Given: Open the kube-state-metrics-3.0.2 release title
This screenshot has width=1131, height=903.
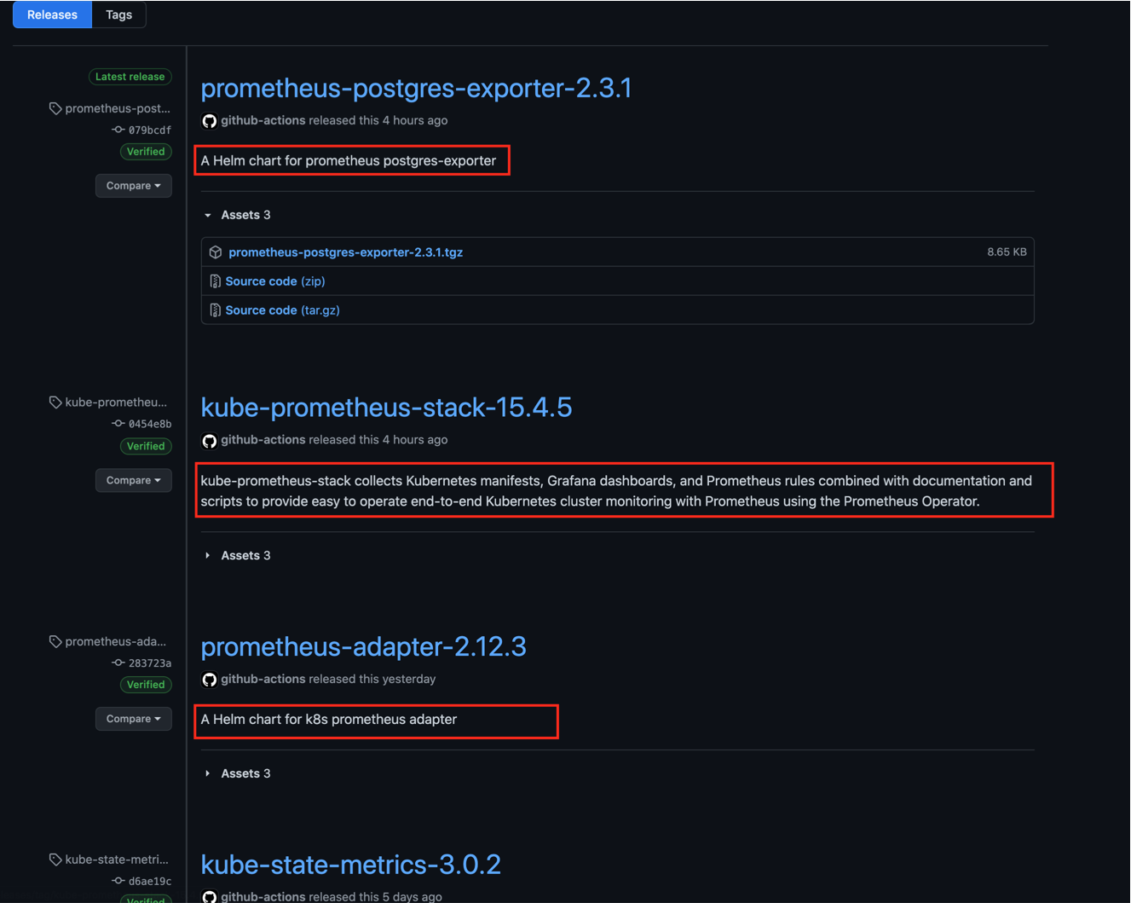Looking at the screenshot, I should [350, 865].
